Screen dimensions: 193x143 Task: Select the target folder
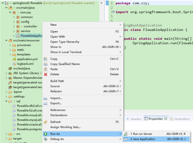tap(17, 139)
